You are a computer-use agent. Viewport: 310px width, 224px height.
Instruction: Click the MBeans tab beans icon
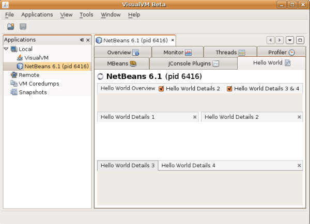pos(133,63)
